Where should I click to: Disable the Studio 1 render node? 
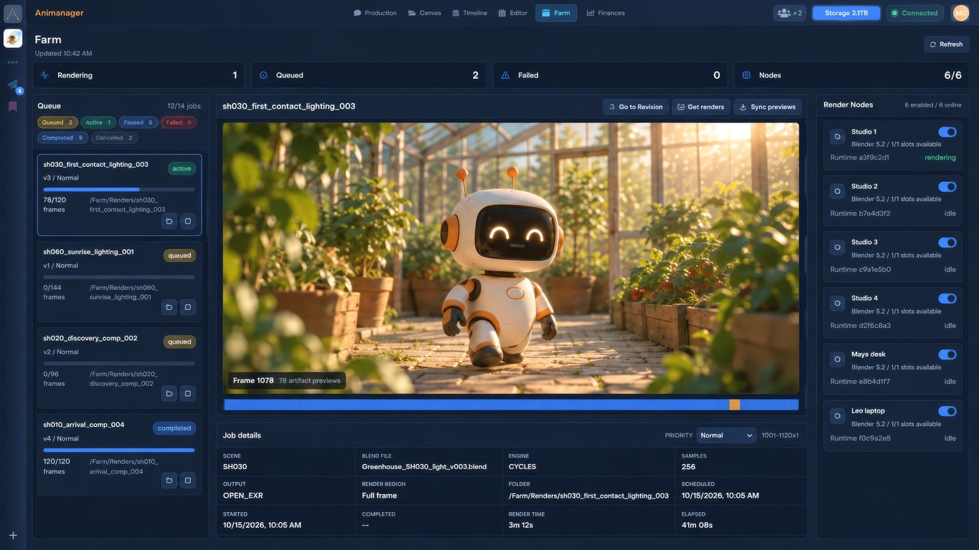pyautogui.click(x=947, y=132)
